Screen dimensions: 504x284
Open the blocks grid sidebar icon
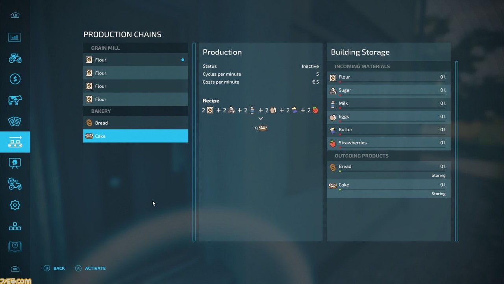click(x=15, y=226)
